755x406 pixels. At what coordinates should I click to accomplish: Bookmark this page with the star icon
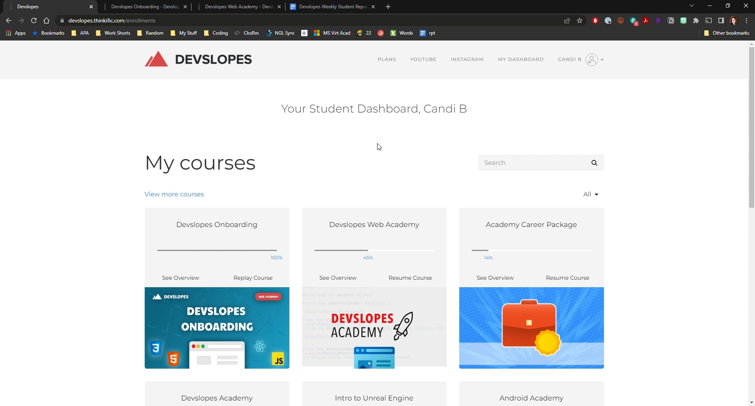click(x=580, y=20)
